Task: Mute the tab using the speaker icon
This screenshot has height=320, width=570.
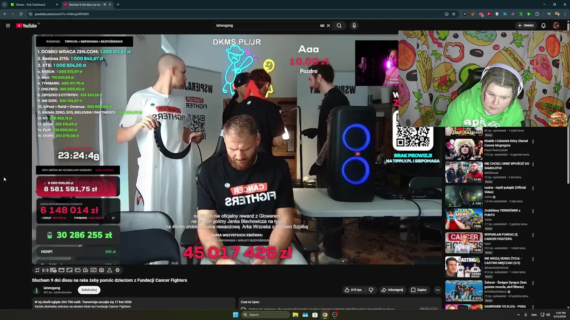Action: click(105, 4)
